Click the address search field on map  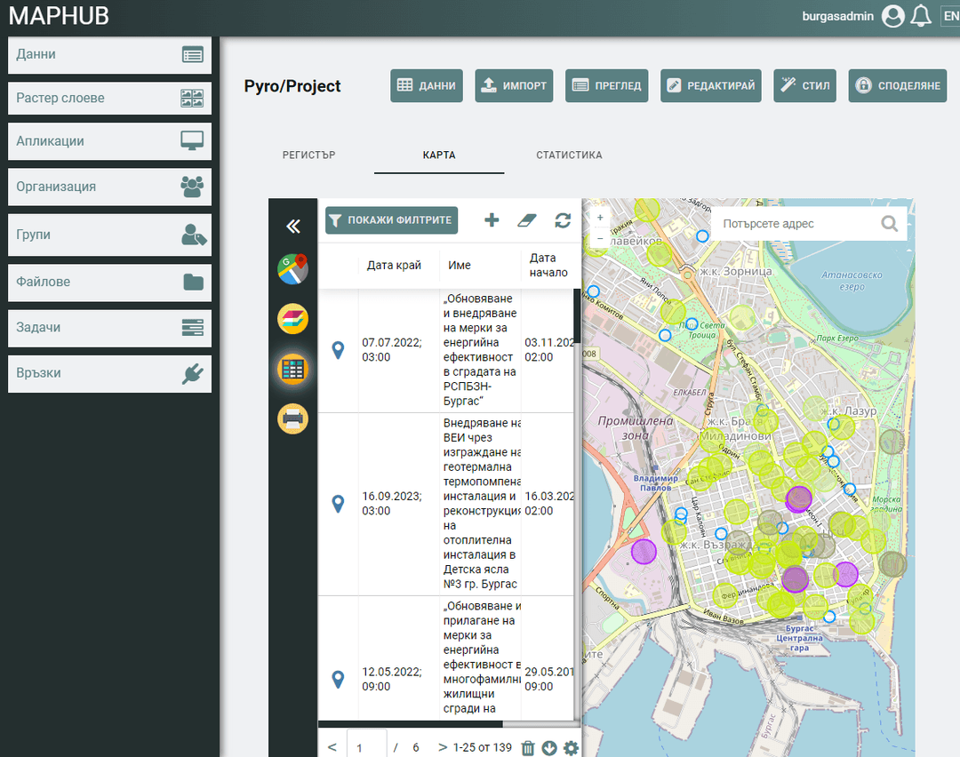[x=796, y=224]
